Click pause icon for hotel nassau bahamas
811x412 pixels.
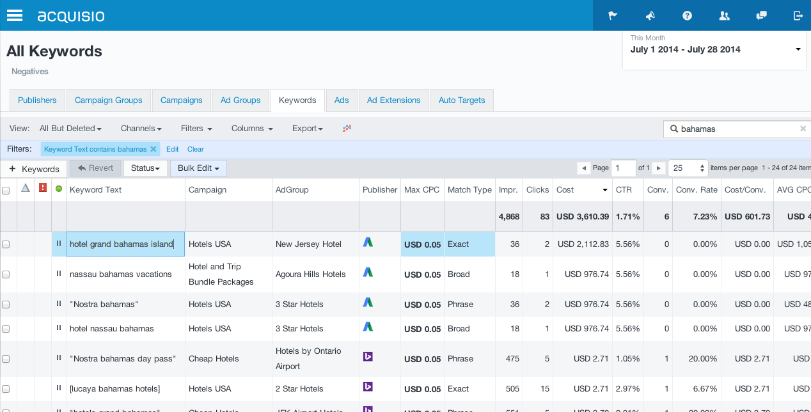coord(59,328)
